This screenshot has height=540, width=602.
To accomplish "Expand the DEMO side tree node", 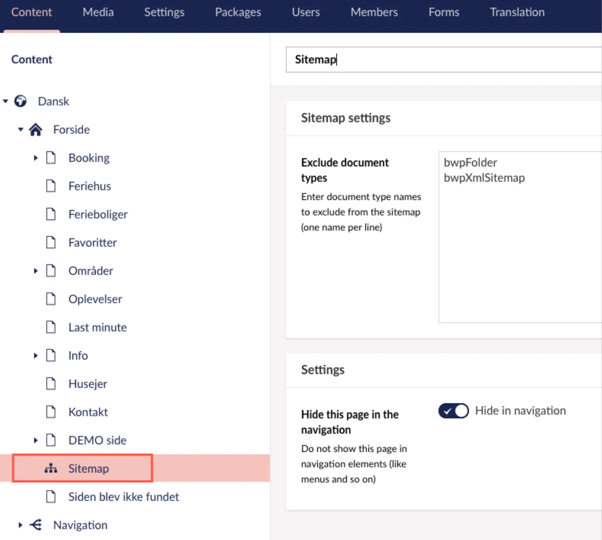I will point(36,440).
